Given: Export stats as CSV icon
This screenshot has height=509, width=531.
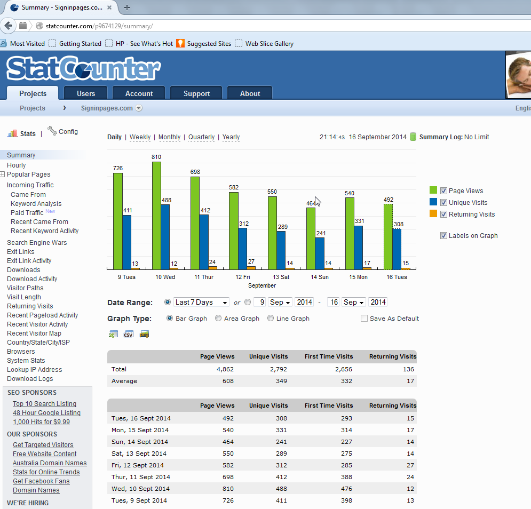Looking at the screenshot, I should (x=129, y=334).
